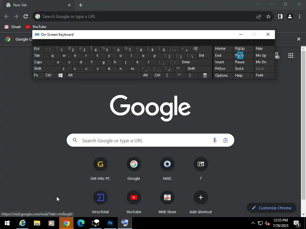The height and width of the screenshot is (229, 306).
Task: Open Windows Start menu
Action: point(7,223)
